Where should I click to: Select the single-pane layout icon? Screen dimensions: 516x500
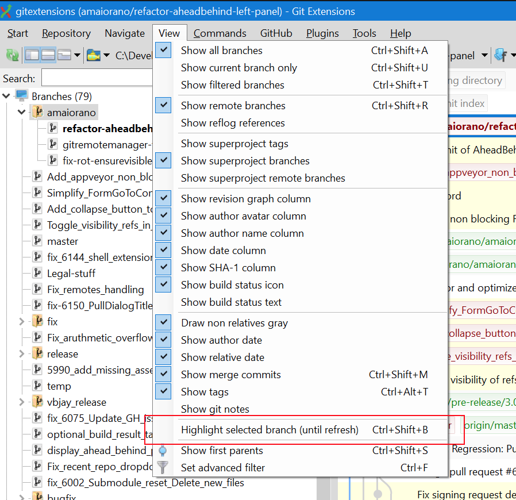(64, 55)
